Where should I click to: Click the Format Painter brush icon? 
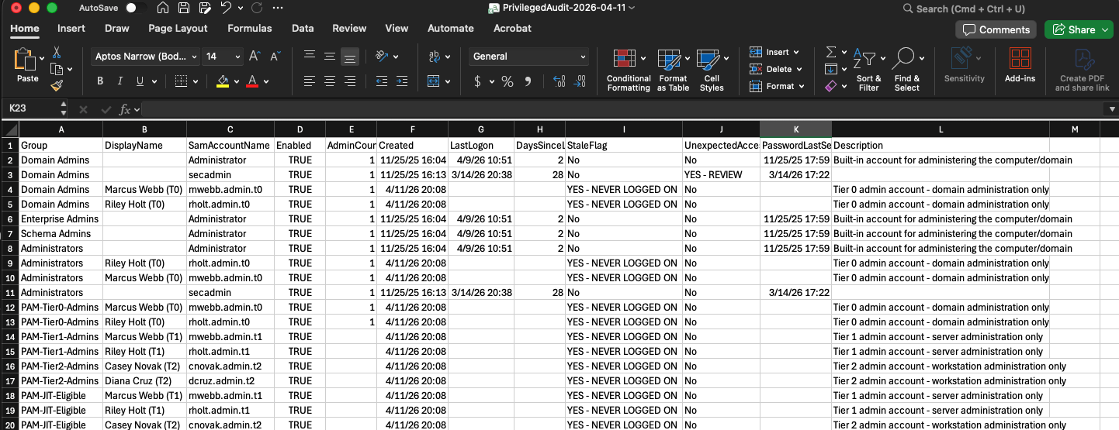[56, 86]
